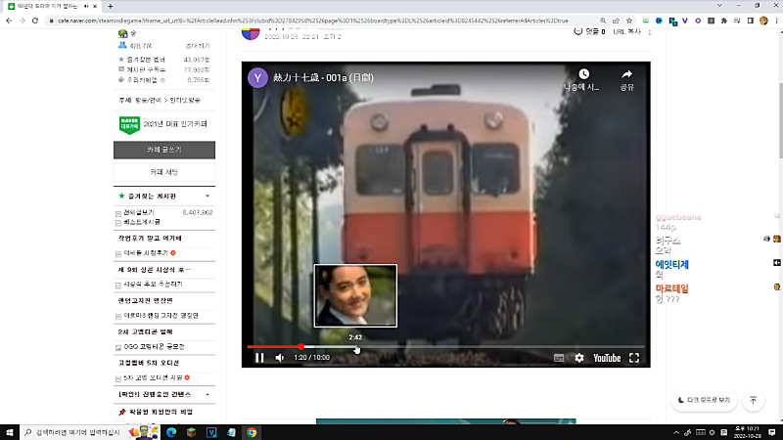Reload the page
Image resolution: width=783 pixels, height=440 pixels.
pyautogui.click(x=35, y=21)
